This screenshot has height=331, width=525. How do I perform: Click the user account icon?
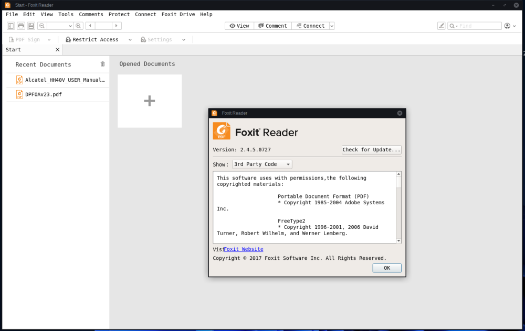click(507, 26)
